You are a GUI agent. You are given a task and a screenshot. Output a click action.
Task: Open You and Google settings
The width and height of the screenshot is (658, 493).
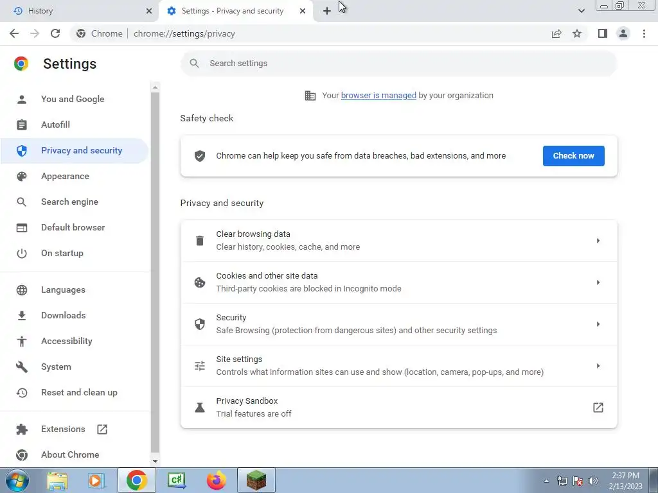(x=75, y=99)
